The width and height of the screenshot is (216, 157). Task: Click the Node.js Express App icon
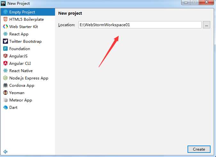(x=5, y=78)
